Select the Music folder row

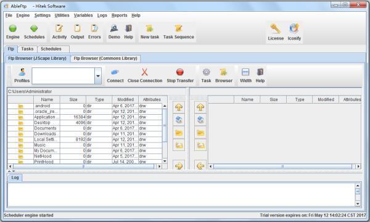click(x=85, y=145)
